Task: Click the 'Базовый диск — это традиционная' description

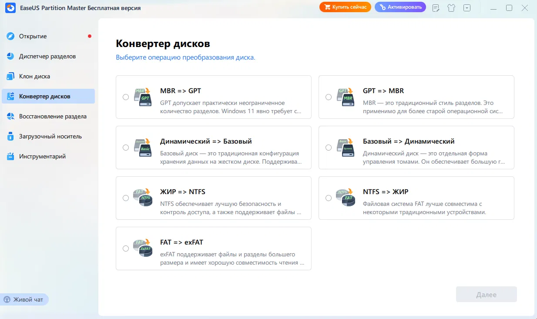Action: (x=231, y=158)
